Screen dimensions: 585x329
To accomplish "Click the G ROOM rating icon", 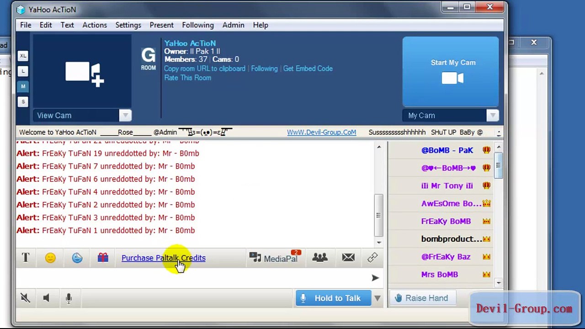I will [148, 59].
